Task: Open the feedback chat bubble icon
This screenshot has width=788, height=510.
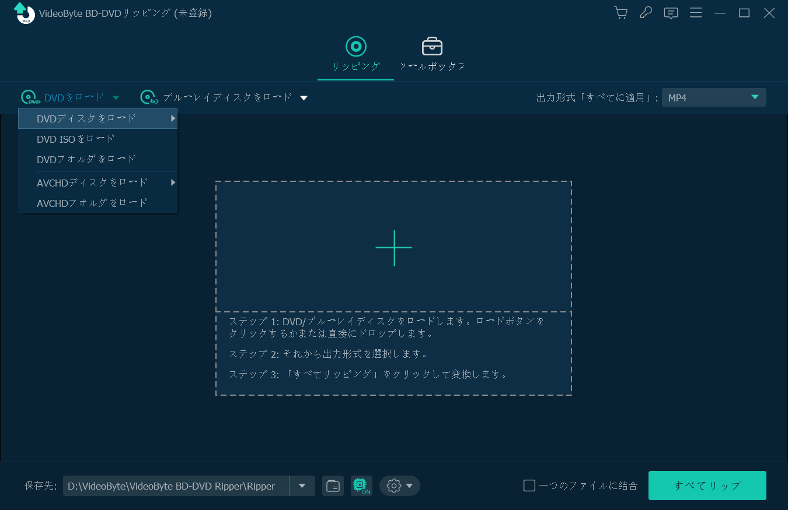Action: coord(671,13)
